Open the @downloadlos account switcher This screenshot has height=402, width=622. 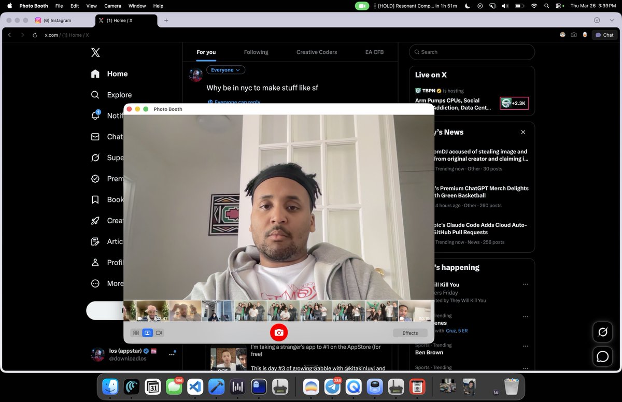point(134,354)
